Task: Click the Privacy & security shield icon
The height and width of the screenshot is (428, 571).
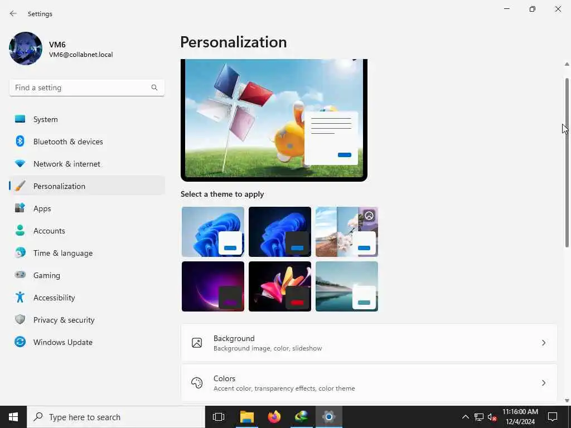Action: [x=20, y=319]
